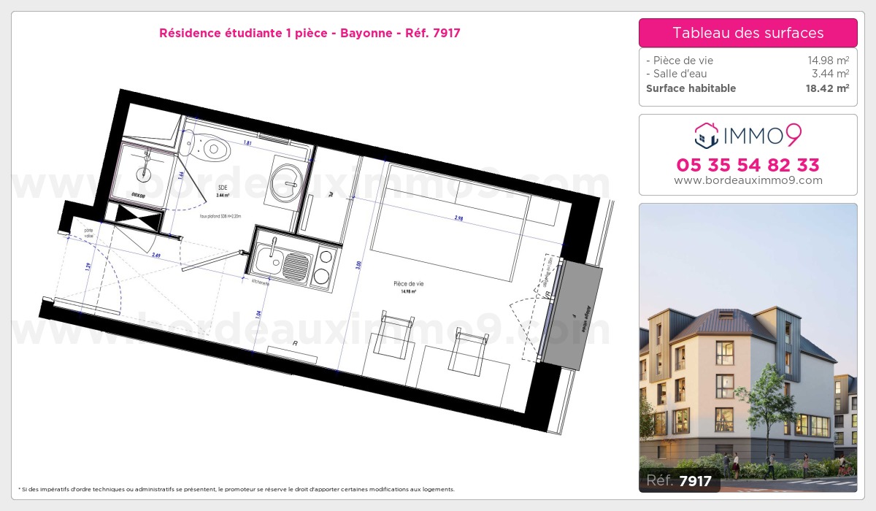Click the 'SDE' bathroom label on plan
The image size is (876, 511).
(223, 187)
